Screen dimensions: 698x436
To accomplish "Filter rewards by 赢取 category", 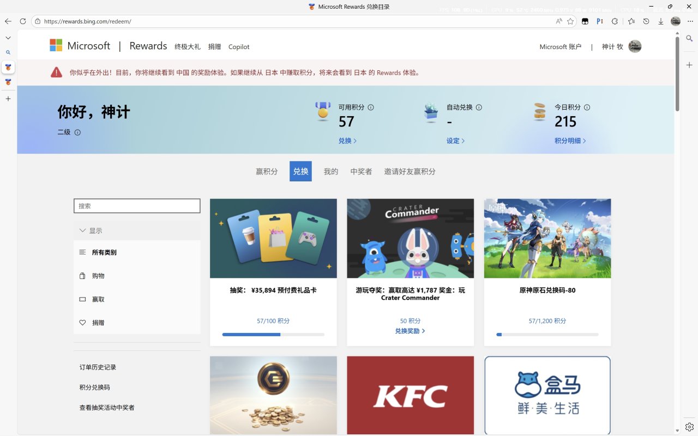I will tap(137, 299).
